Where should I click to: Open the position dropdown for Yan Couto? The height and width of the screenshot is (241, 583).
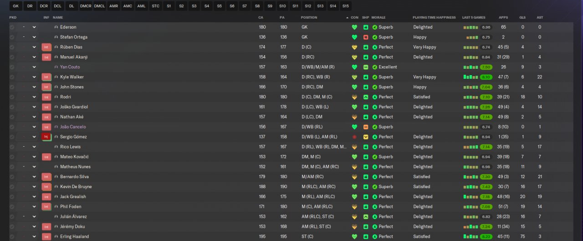34,67
